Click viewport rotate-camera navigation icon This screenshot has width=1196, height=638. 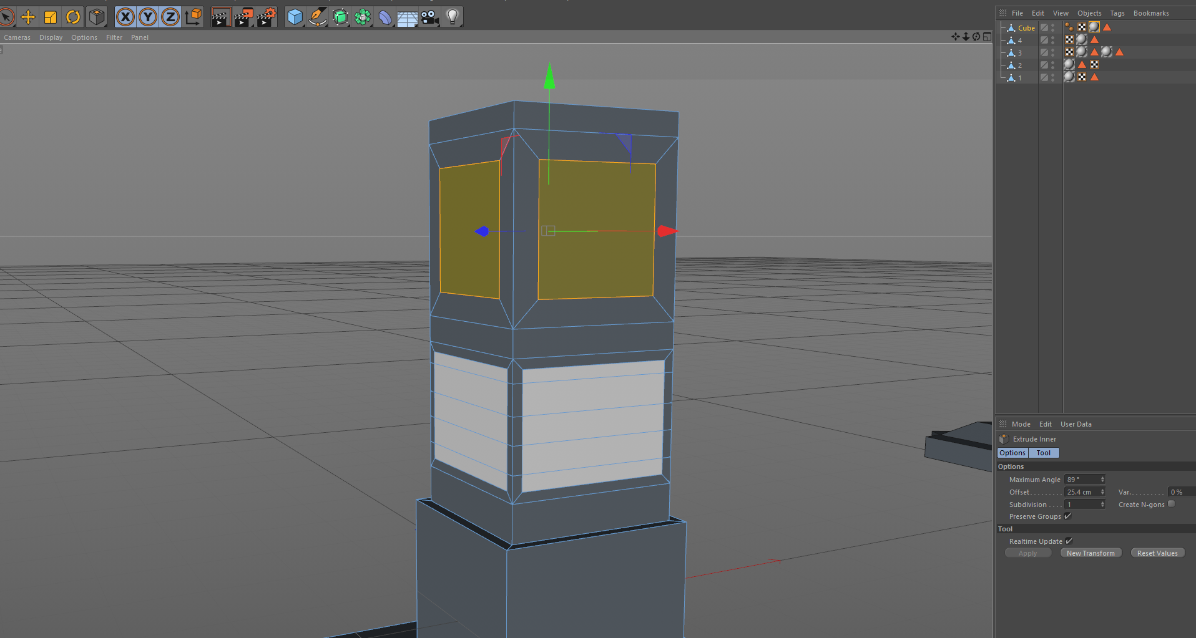(976, 37)
